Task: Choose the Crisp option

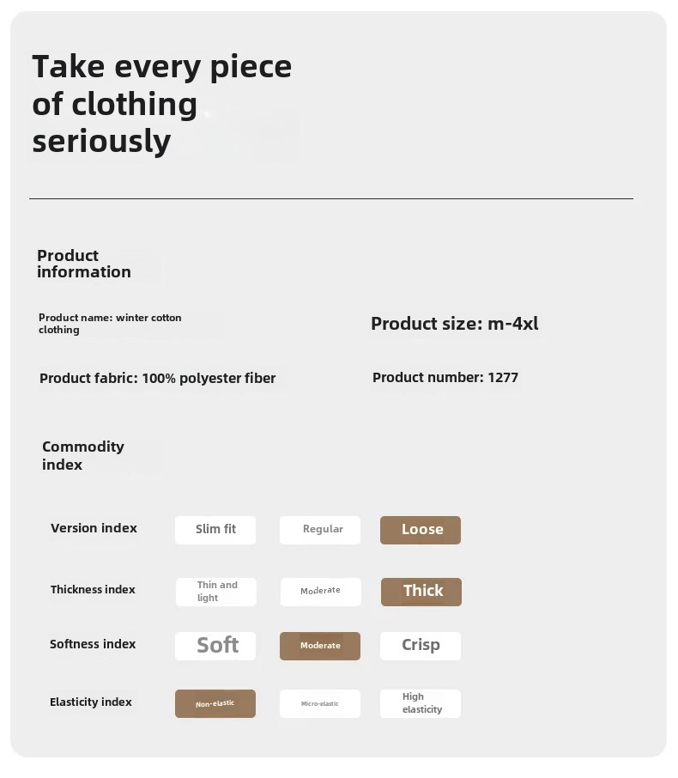Action: (x=421, y=646)
